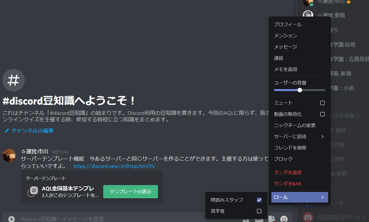The image size is (369, 222).
Task: Click the #discord豆知識へようこそ！ heading
Action: pos(69,101)
